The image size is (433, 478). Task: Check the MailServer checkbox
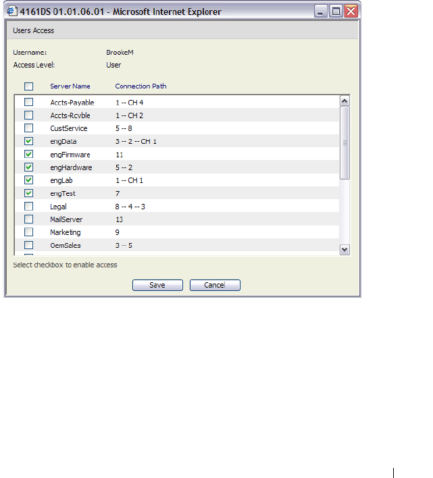[x=28, y=219]
